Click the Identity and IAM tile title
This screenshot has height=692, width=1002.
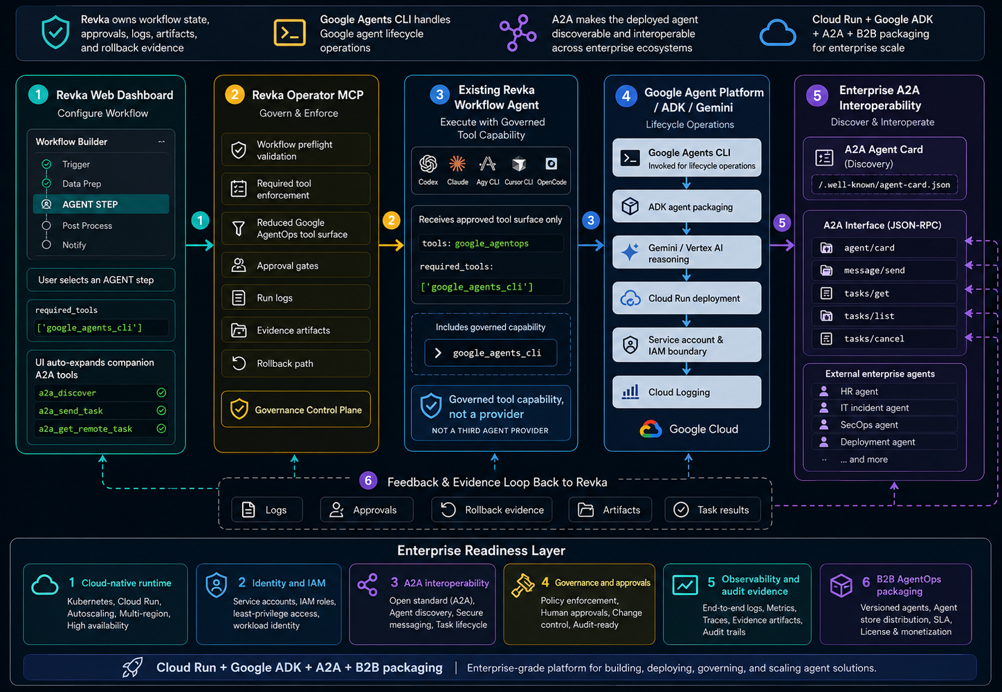289,583
